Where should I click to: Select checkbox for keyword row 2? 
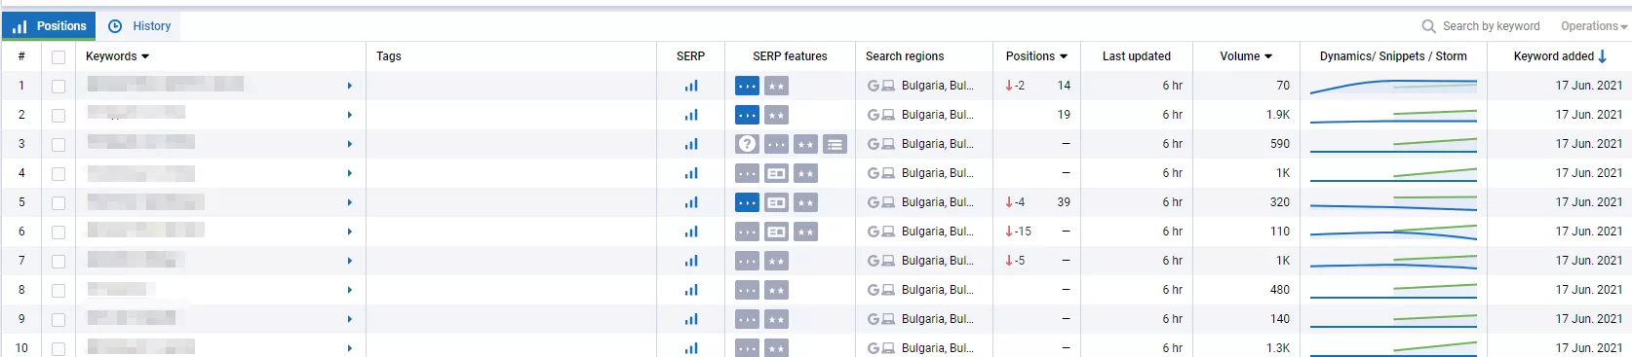58,116
